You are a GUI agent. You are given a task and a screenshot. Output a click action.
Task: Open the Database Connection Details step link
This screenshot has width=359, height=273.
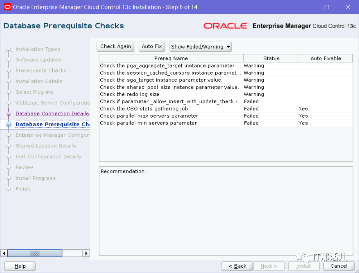[52, 113]
